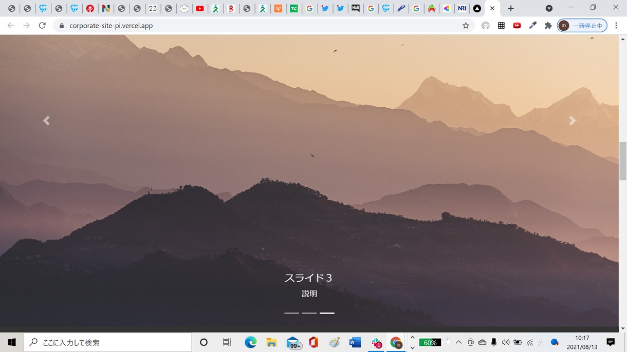This screenshot has height=352, width=627.
Task: Click the microphone tray icon
Action: (x=494, y=342)
